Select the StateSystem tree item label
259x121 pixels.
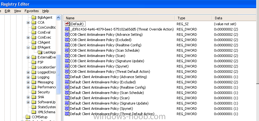[x=47, y=107]
